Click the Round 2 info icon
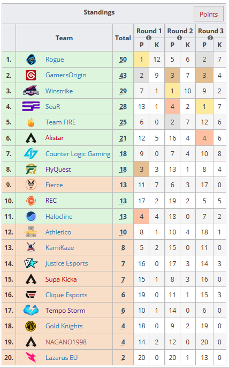 tap(180, 38)
